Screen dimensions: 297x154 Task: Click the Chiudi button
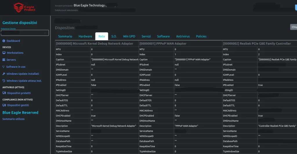(294, 27)
